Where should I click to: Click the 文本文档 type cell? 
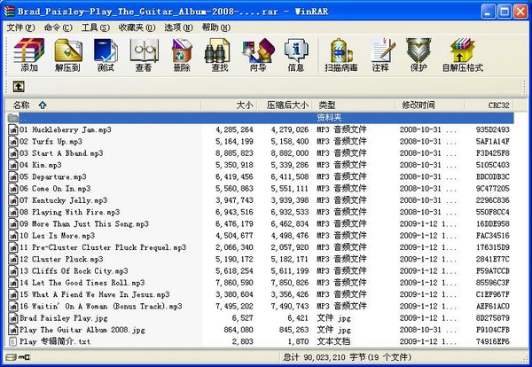pos(333,341)
